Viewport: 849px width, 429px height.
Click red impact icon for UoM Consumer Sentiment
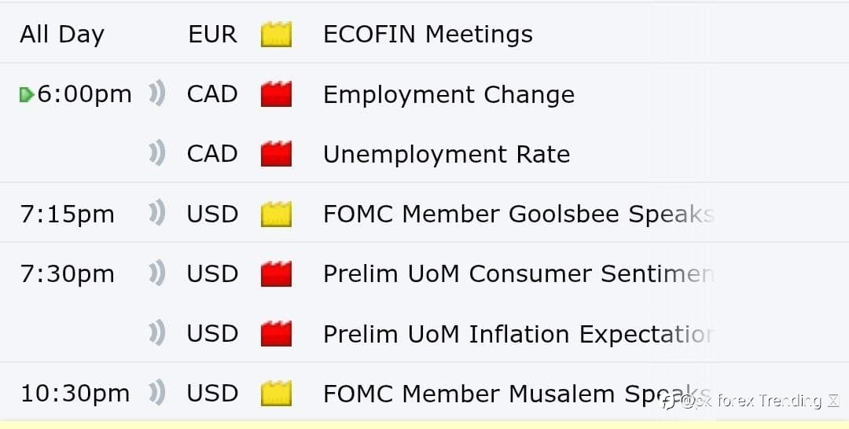(276, 273)
